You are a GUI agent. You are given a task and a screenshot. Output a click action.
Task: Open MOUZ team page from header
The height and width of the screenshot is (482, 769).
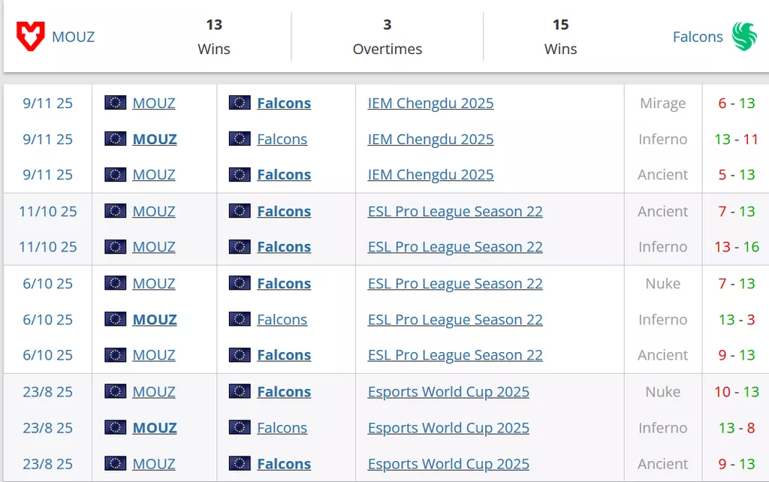coord(73,36)
